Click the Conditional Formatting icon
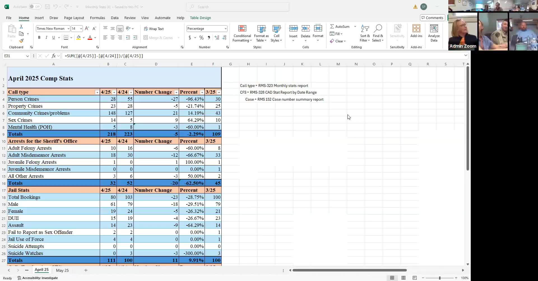538x281 pixels. point(242,29)
